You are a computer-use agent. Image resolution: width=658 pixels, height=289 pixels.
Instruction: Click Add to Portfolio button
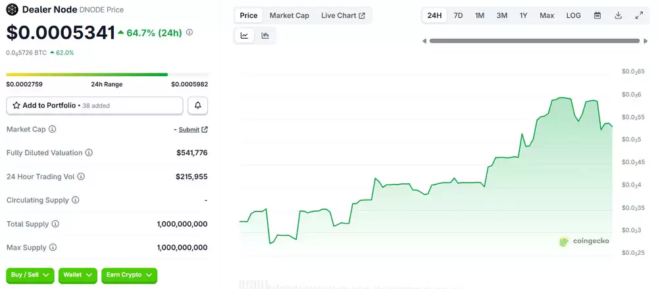pos(95,105)
